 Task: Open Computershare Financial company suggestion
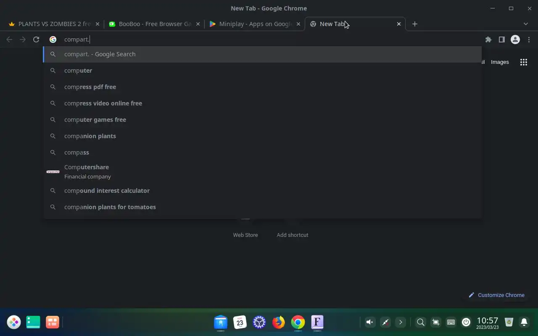pos(262,172)
